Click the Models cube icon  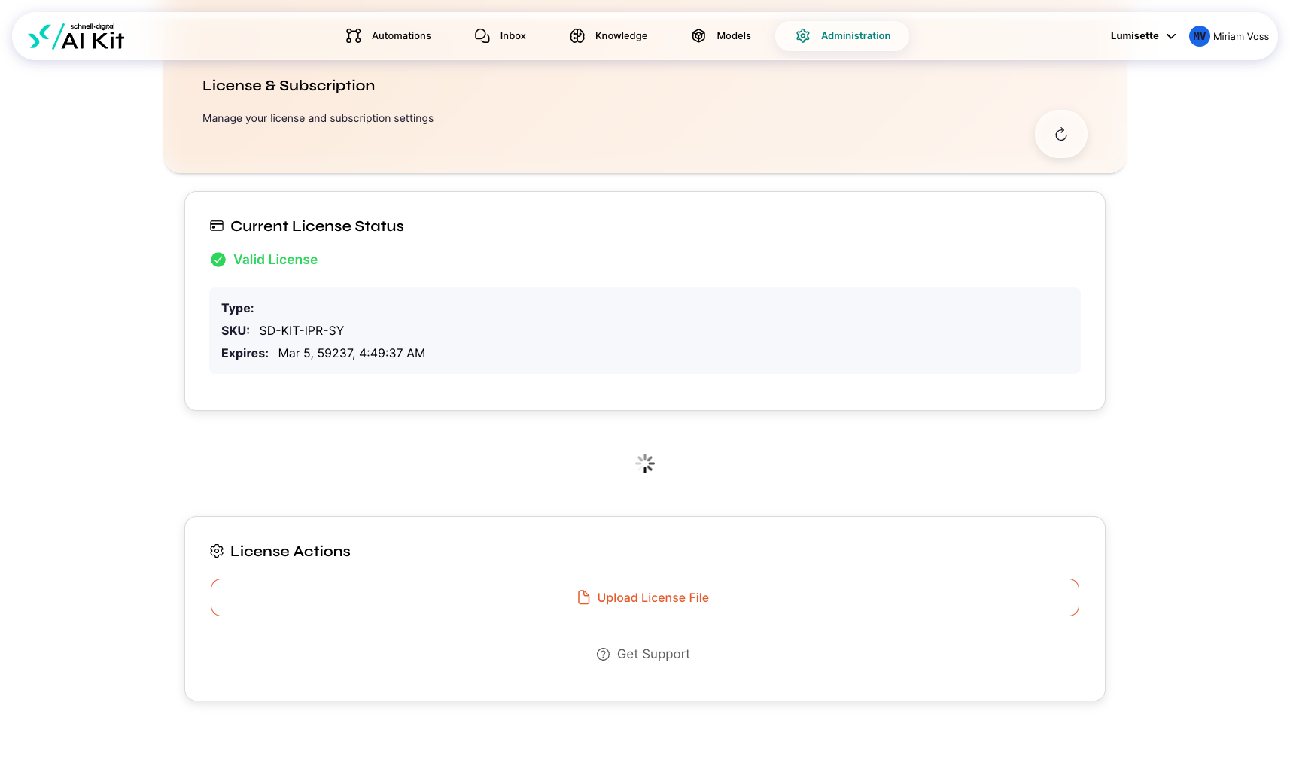[698, 35]
